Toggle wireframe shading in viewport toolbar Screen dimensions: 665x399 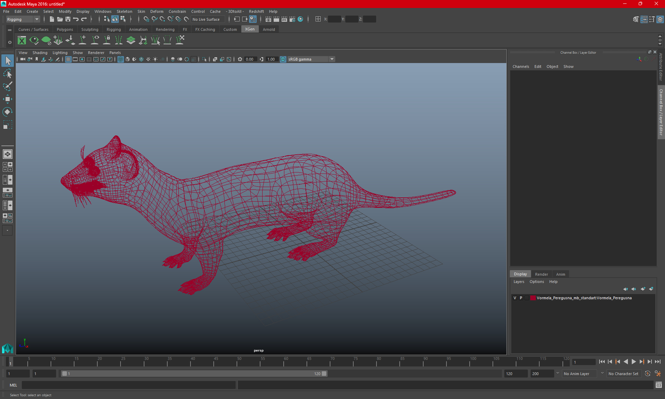pyautogui.click(x=121, y=59)
